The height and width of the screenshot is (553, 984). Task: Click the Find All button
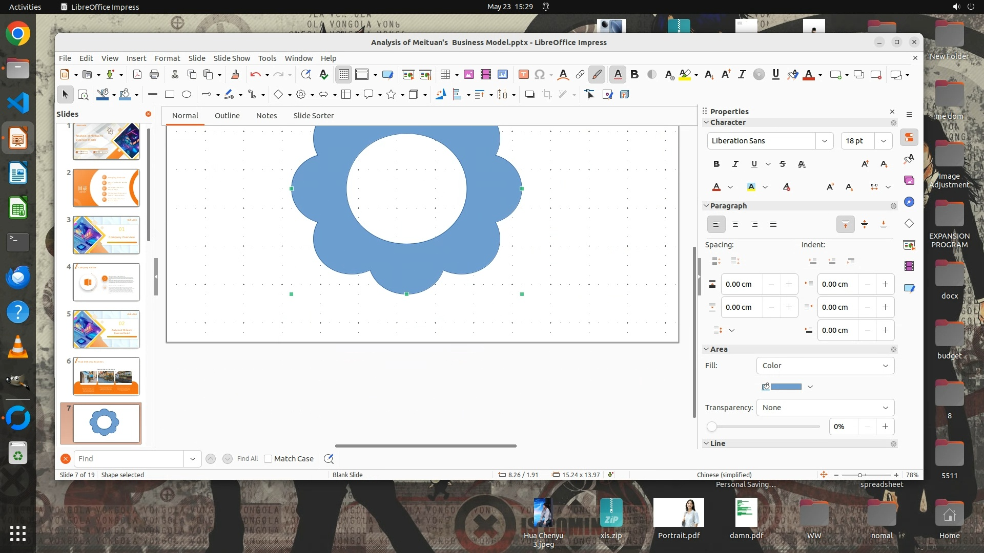click(x=247, y=459)
